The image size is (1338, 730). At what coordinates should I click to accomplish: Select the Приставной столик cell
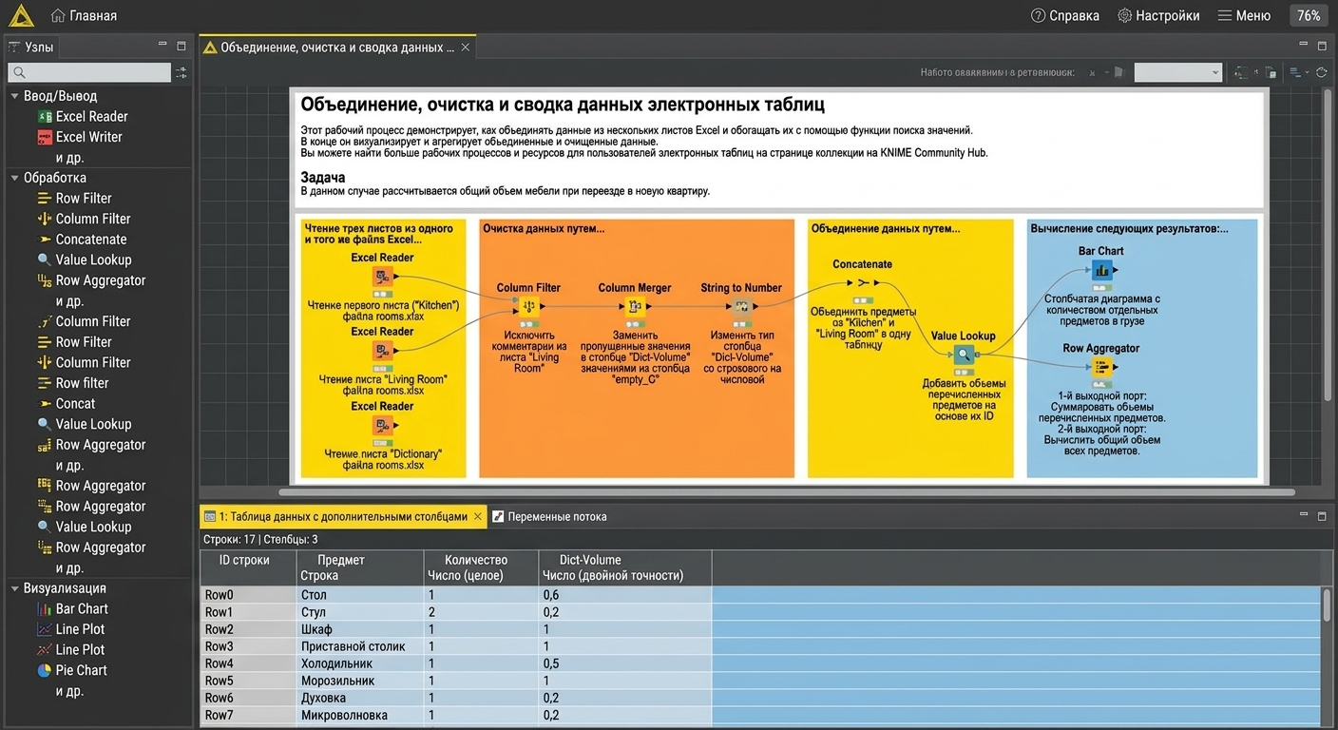pos(360,646)
